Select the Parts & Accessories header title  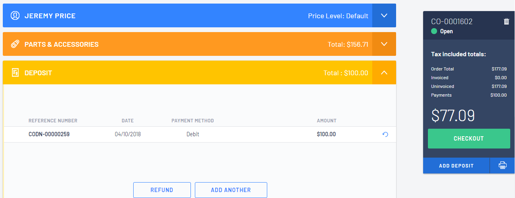point(62,44)
